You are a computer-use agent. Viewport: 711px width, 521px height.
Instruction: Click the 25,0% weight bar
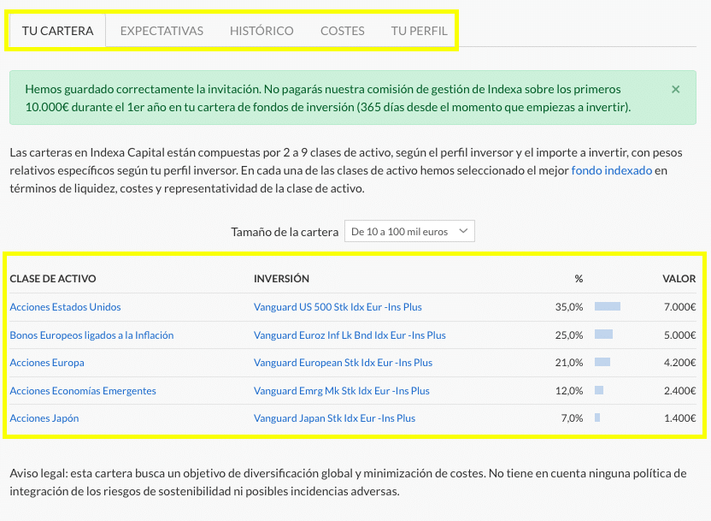[x=604, y=335]
